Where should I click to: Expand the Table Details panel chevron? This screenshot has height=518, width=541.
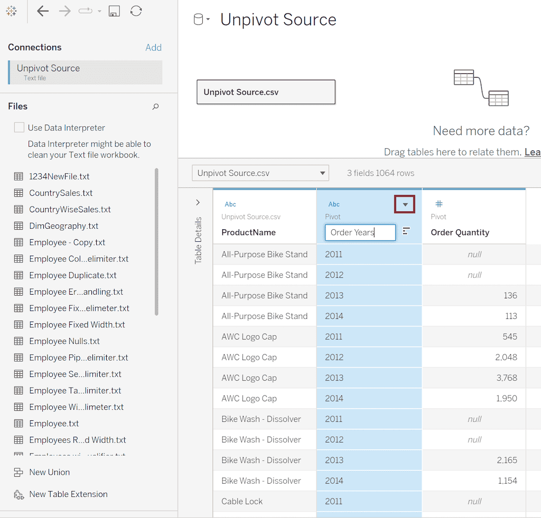pos(198,202)
